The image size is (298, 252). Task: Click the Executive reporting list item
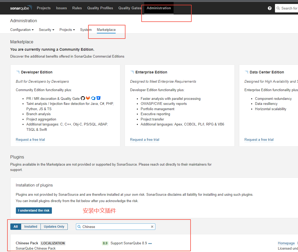155,114
